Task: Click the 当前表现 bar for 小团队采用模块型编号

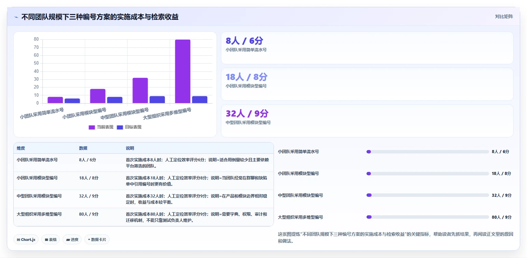Action: coord(98,96)
